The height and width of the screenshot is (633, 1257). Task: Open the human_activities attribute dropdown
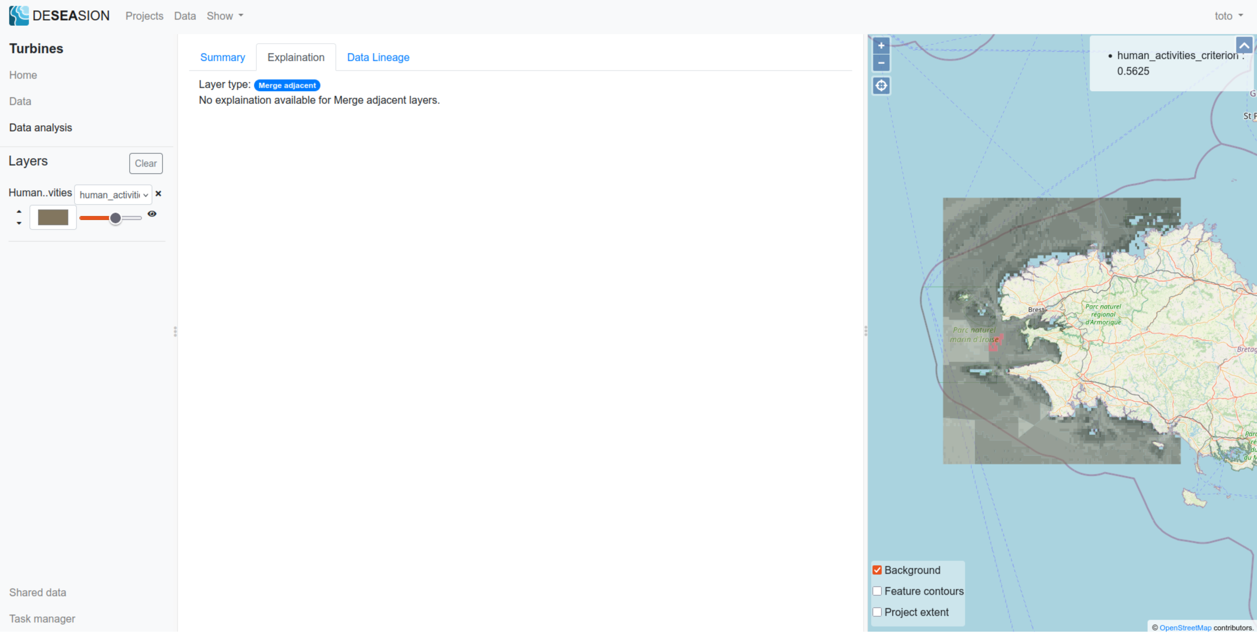point(113,195)
